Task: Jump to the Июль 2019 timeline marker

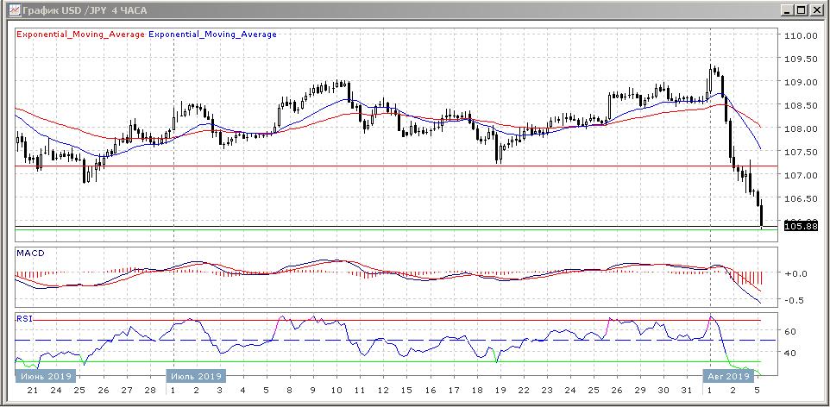Action: 196,377
